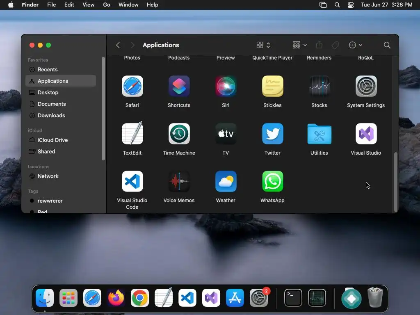This screenshot has width=420, height=315.
Task: Launch Visual Studio Code from the Dock
Action: (x=187, y=298)
